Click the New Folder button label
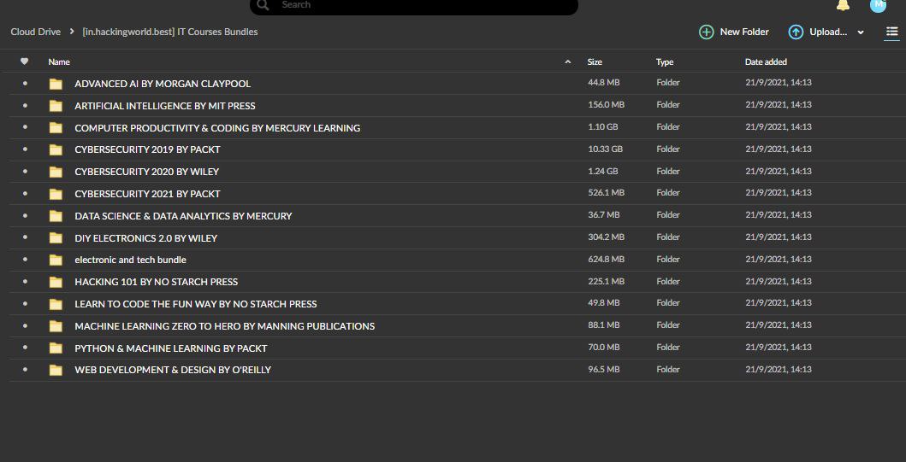 pyautogui.click(x=744, y=32)
